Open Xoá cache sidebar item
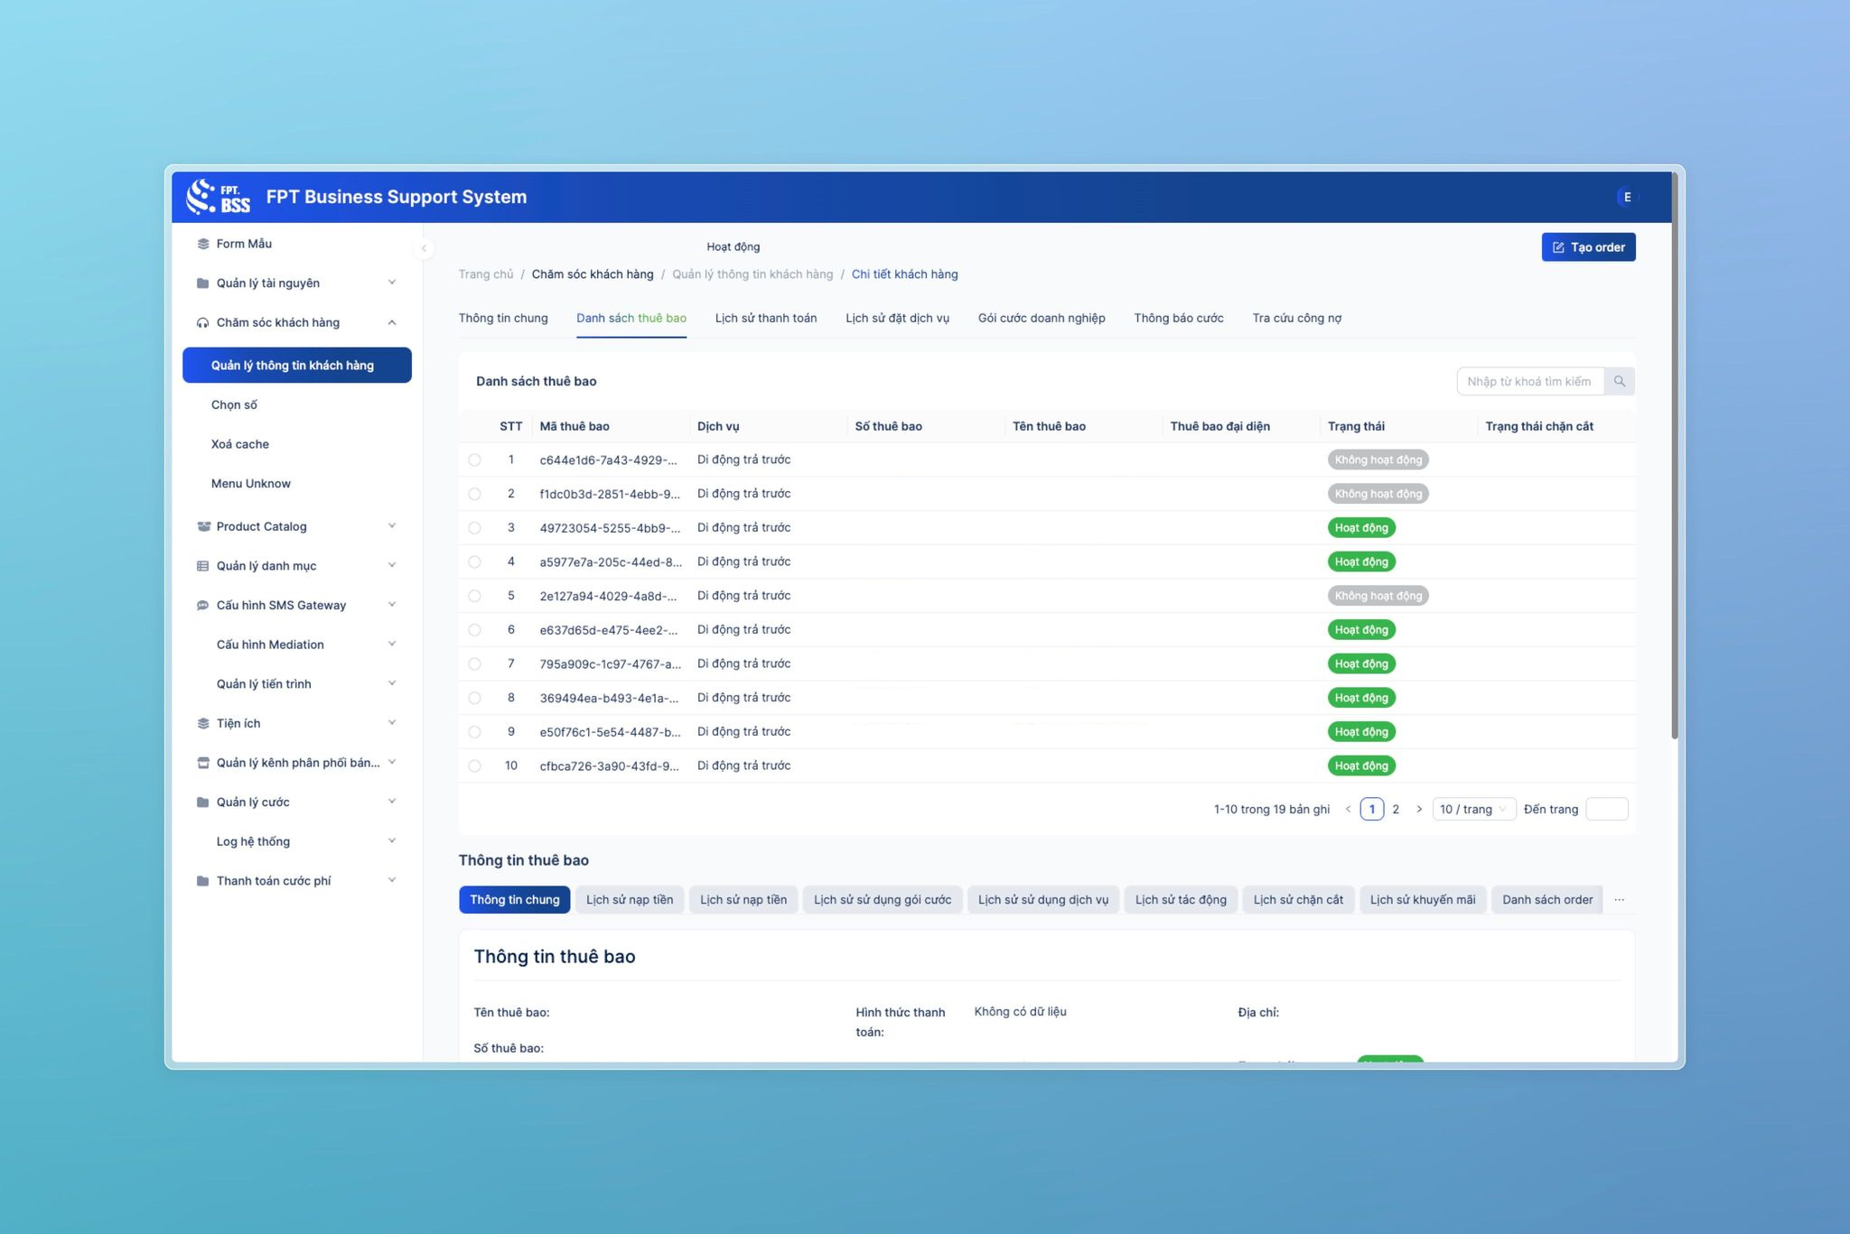The image size is (1850, 1234). 240,445
